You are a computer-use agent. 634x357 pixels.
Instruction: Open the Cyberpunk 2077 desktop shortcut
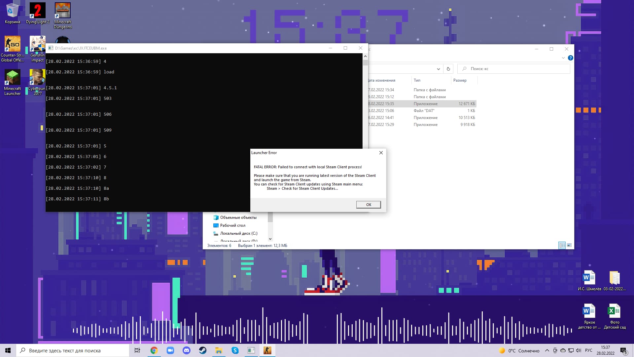pos(37,82)
